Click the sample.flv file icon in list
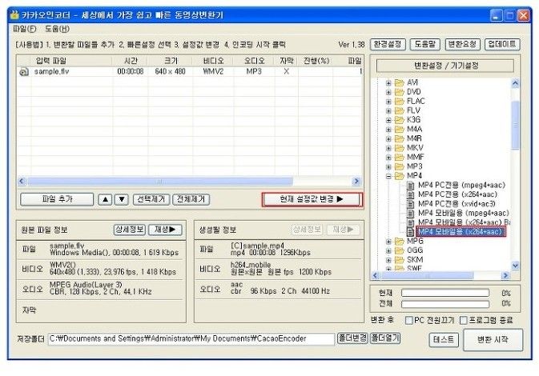 (24, 72)
